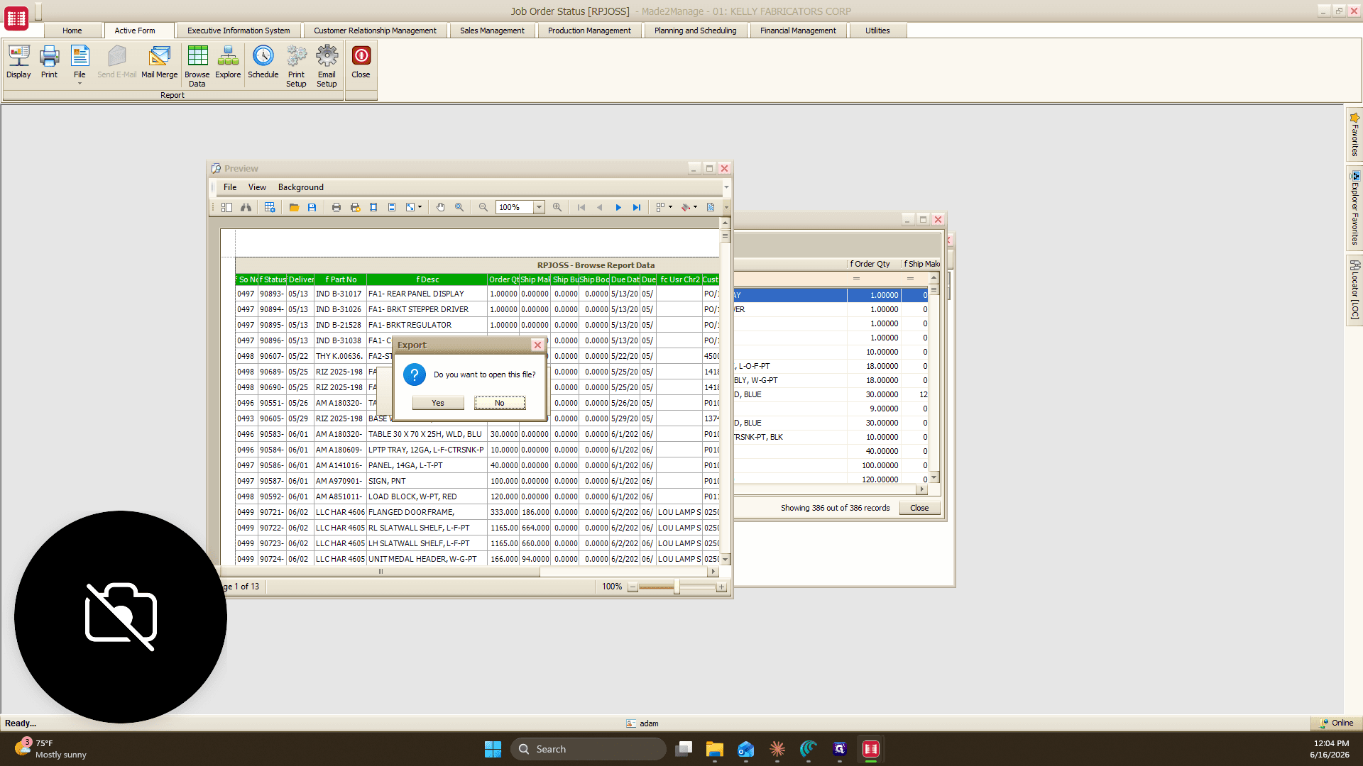Toggle thumbnails pane icon in Preview
This screenshot has width=1363, height=766.
coord(226,207)
